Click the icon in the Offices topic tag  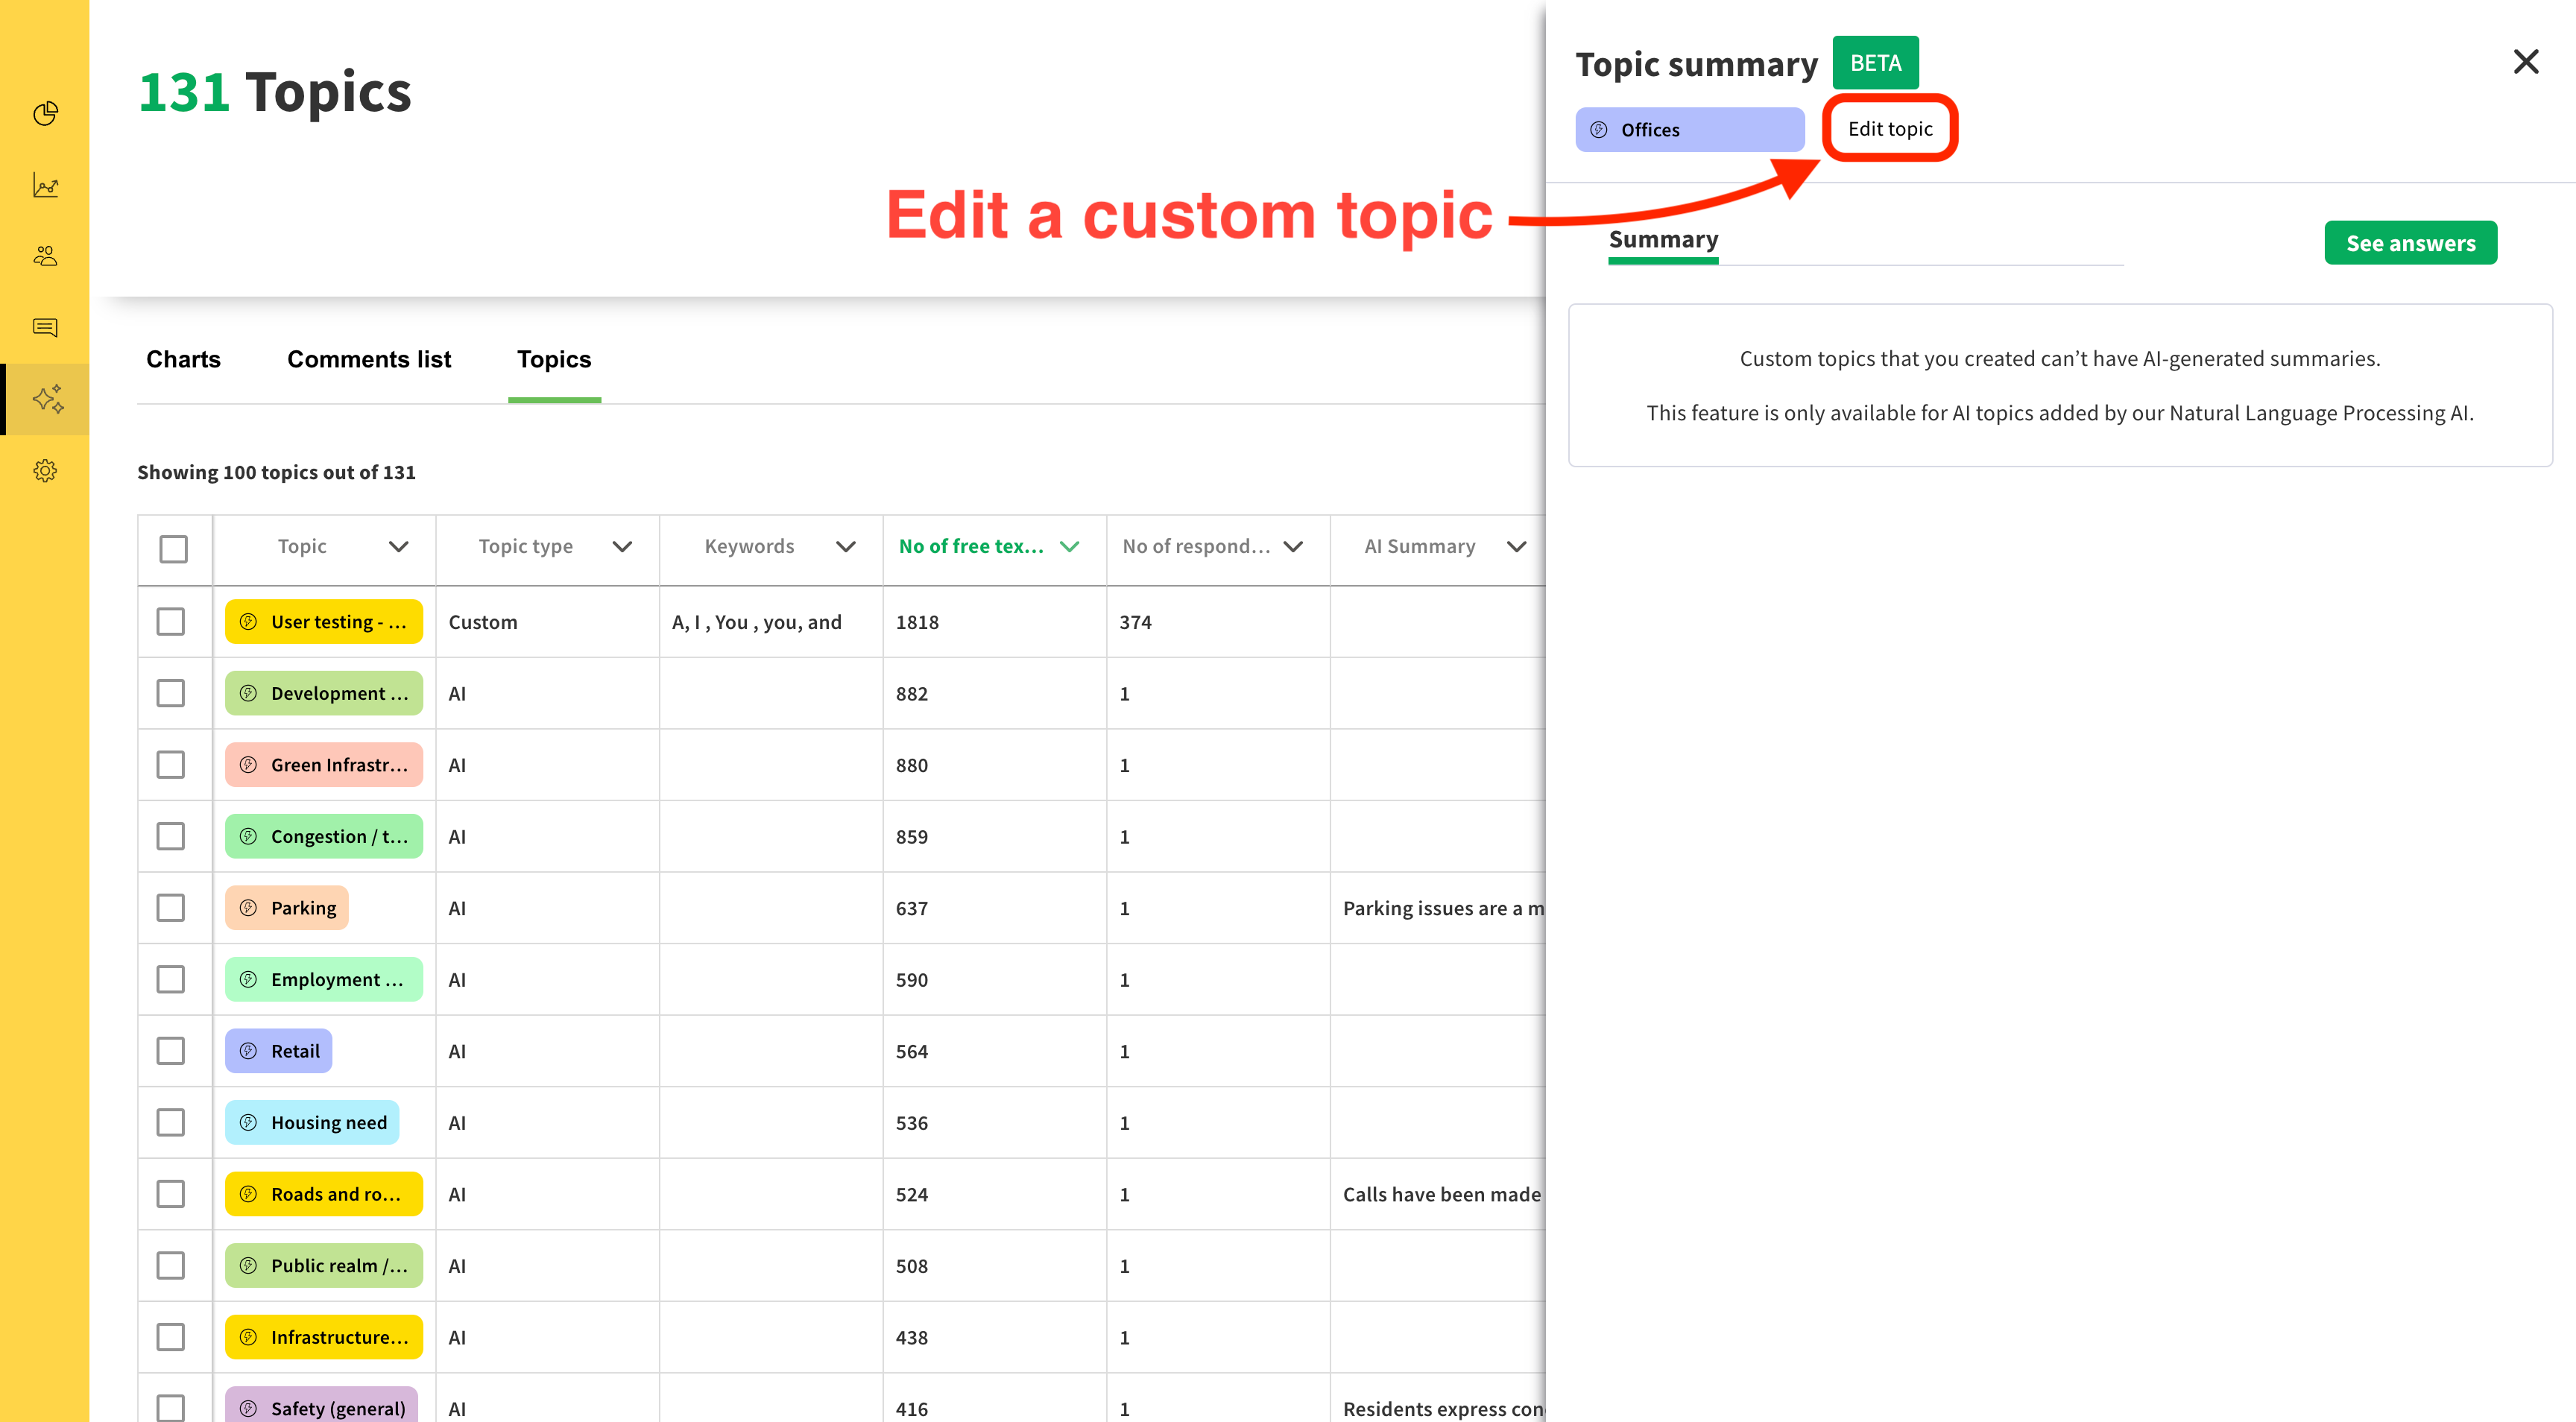(x=1599, y=130)
